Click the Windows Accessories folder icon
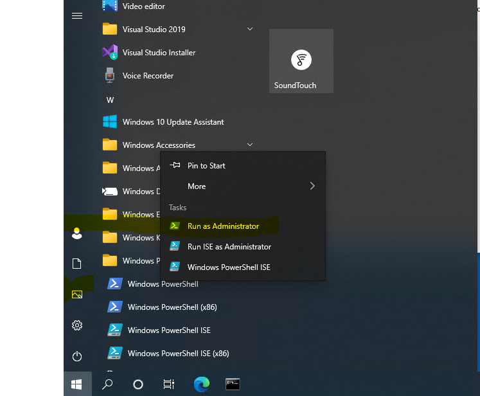 (110, 145)
